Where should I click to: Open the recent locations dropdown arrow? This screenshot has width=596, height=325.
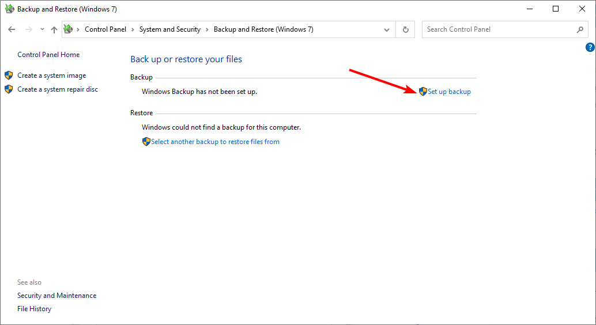click(x=42, y=29)
